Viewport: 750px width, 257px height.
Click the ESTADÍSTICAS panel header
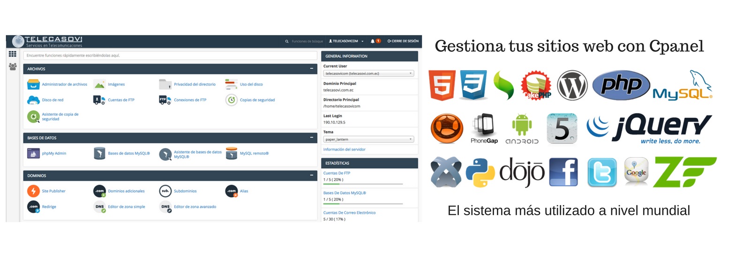click(x=369, y=163)
